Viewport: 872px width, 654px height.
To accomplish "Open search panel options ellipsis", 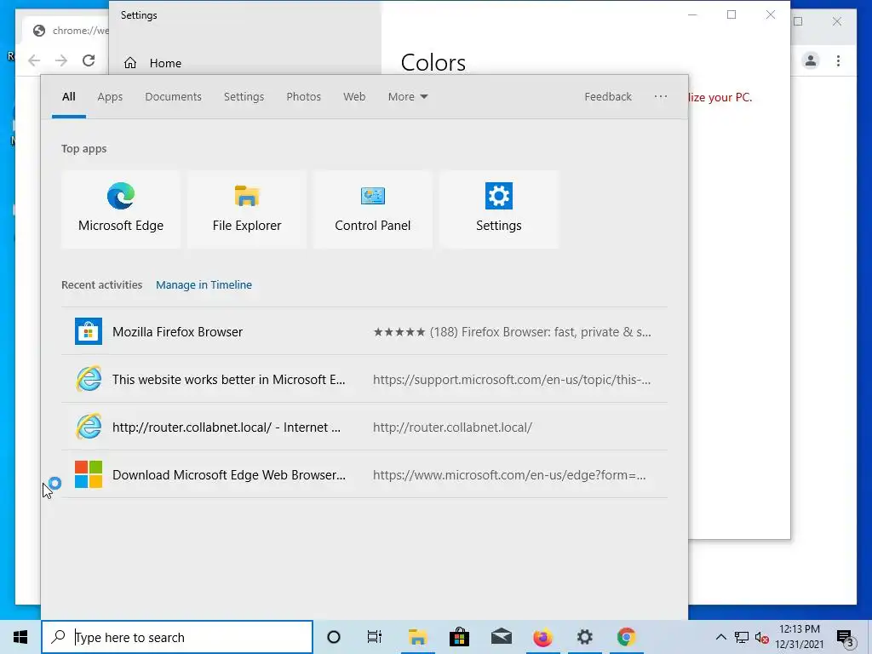I will point(661,96).
